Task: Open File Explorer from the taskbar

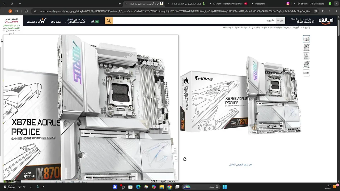Action: (161, 187)
